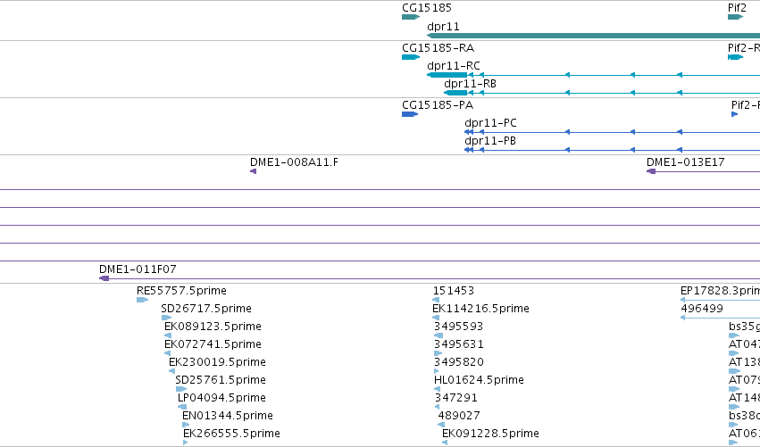The image size is (760, 447).
Task: Click the EK230019.5prime arrow glyph
Action: [x=171, y=371]
